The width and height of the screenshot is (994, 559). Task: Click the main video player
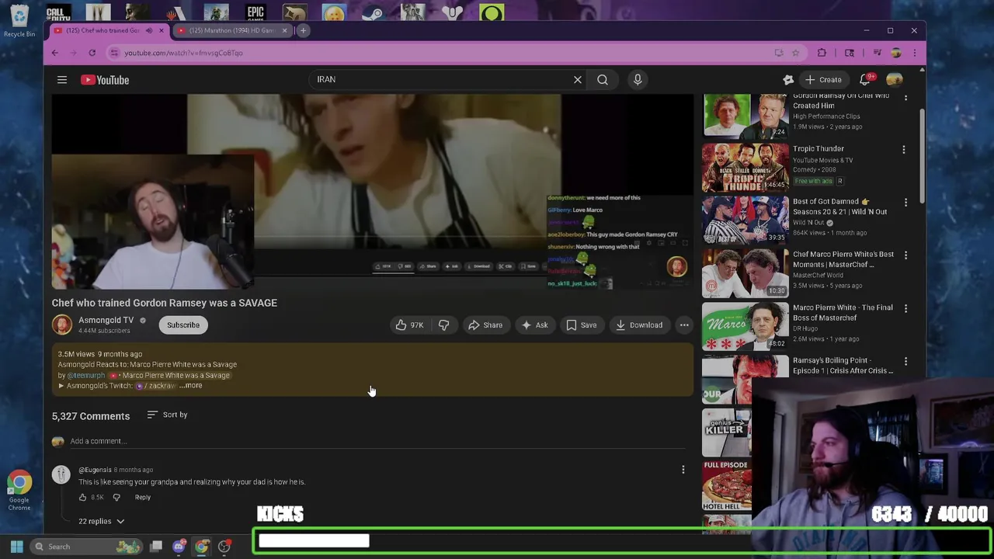pyautogui.click(x=372, y=191)
